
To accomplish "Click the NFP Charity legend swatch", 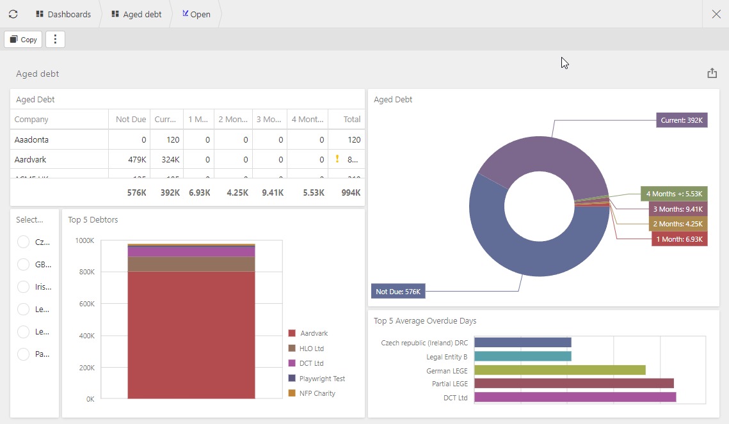I will pos(292,393).
